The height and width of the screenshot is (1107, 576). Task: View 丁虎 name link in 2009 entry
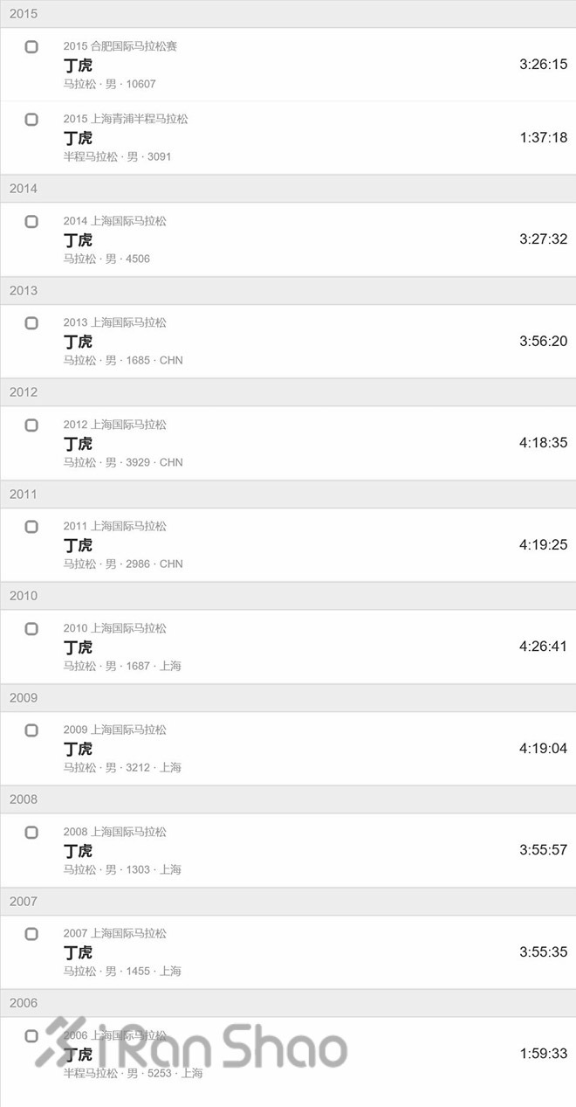click(x=73, y=748)
